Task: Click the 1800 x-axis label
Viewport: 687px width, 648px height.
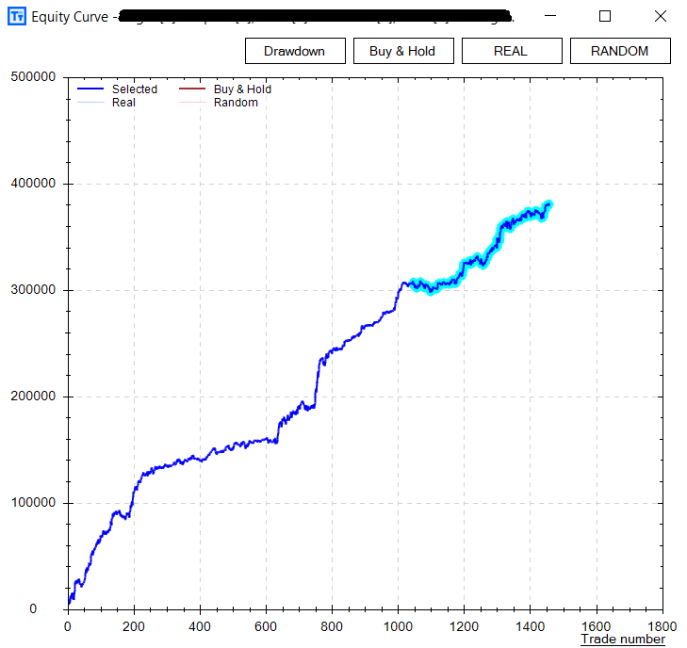Action: (x=662, y=625)
